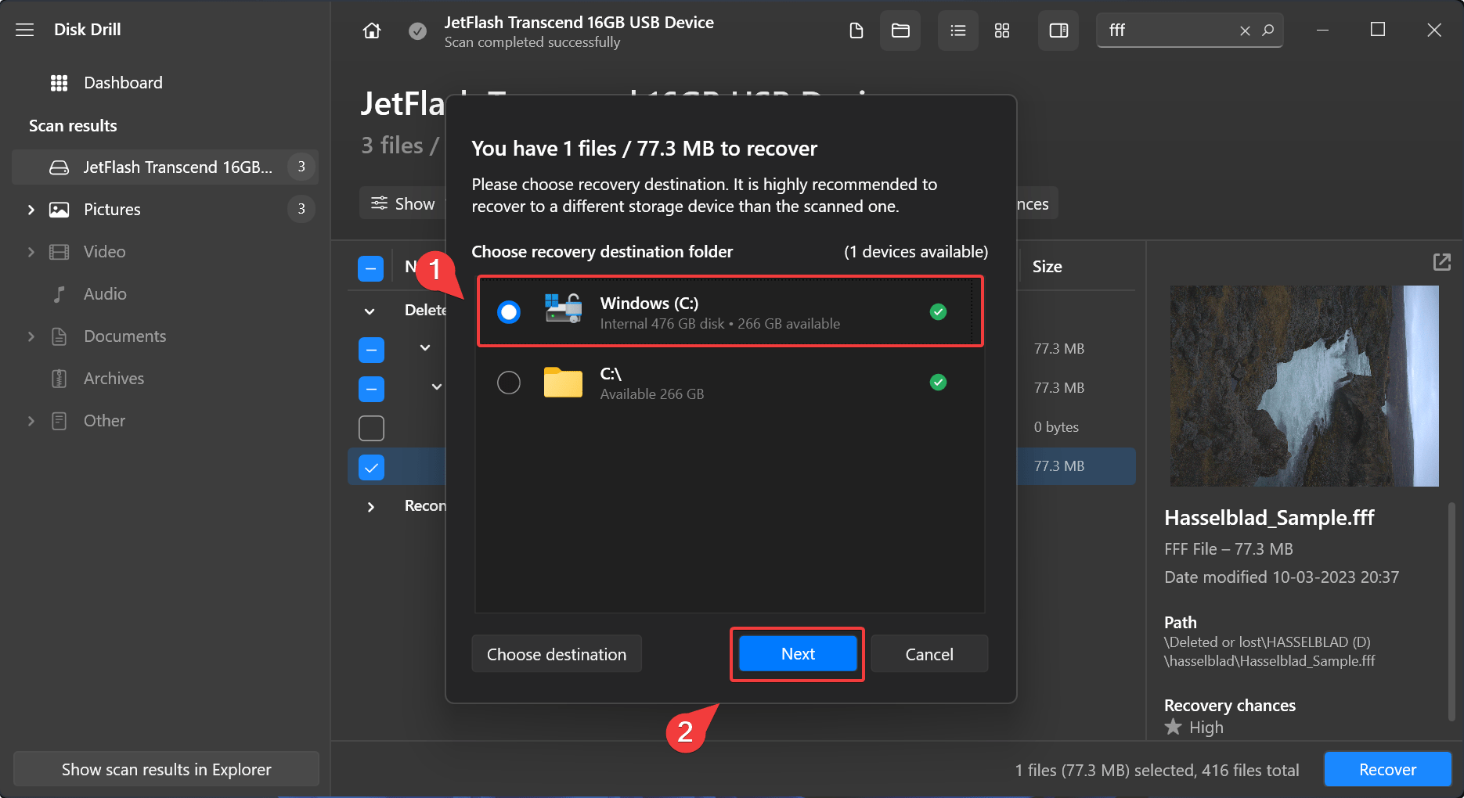Click the Scan results heading
The height and width of the screenshot is (798, 1464).
[73, 126]
